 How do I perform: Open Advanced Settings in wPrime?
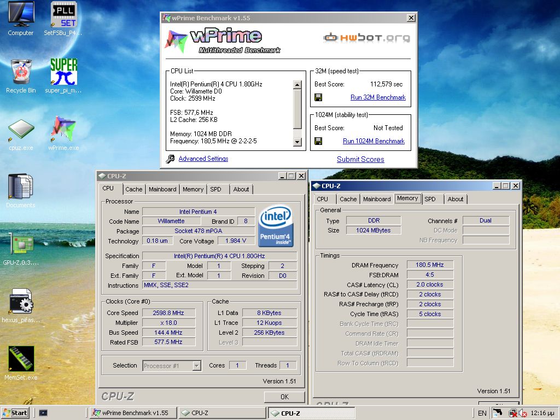tap(203, 159)
